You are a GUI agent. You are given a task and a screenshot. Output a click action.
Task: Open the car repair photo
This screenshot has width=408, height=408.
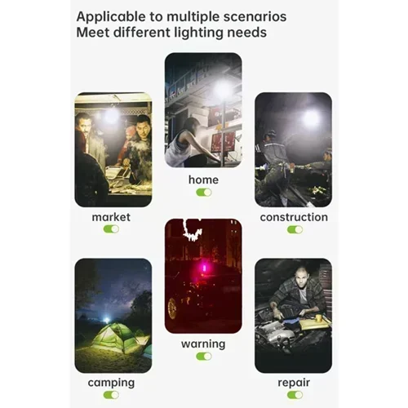coord(293,316)
